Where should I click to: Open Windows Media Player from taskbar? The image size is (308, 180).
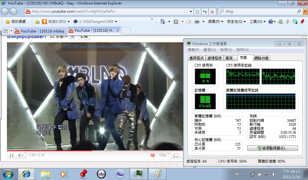(64, 174)
